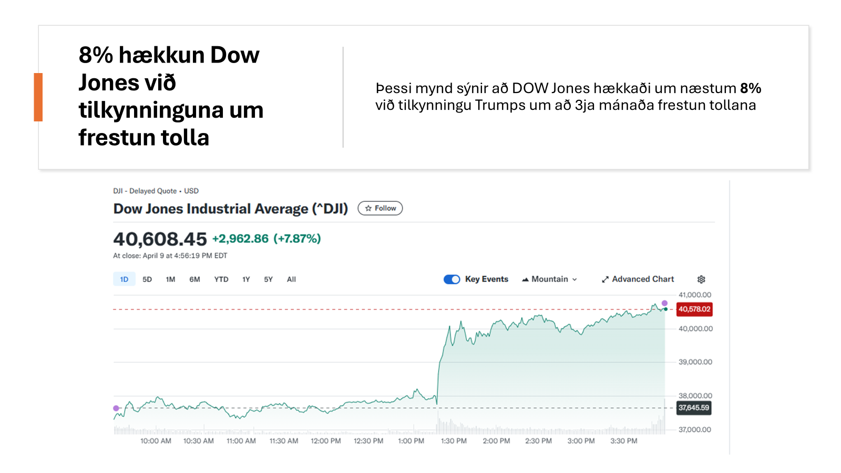
Task: Show All time range
Action: tap(291, 280)
